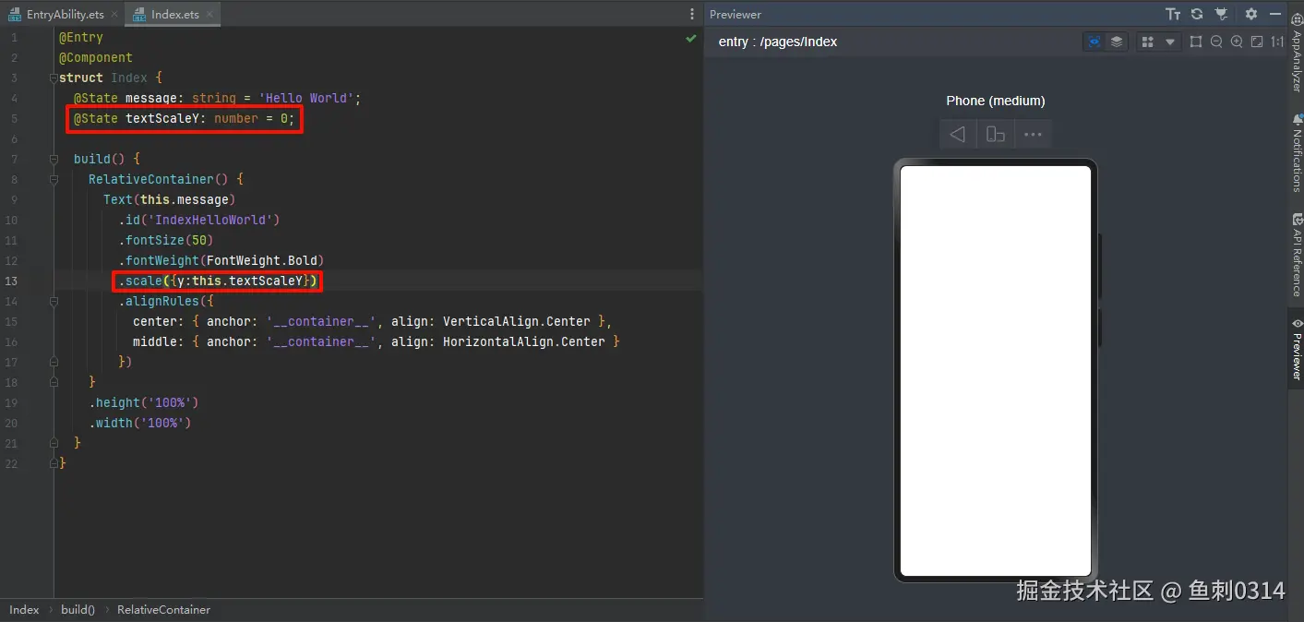The height and width of the screenshot is (622, 1304).
Task: Click line number 6 in the gutter
Action: pyautogui.click(x=14, y=138)
